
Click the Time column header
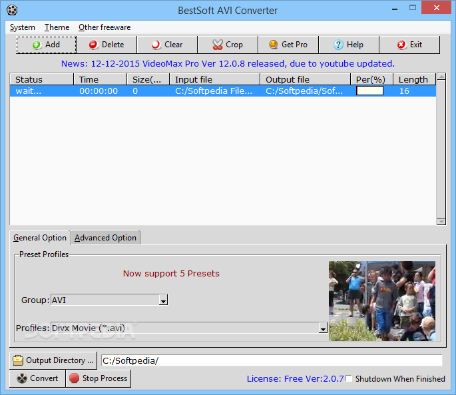100,79
